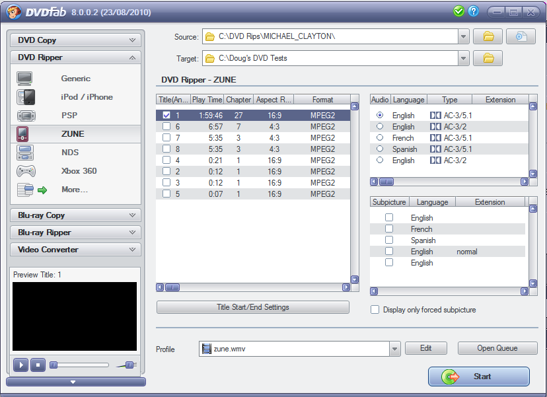The height and width of the screenshot is (397, 547).
Task: Check title 6 checkbox (6:57)
Action: click(x=166, y=126)
